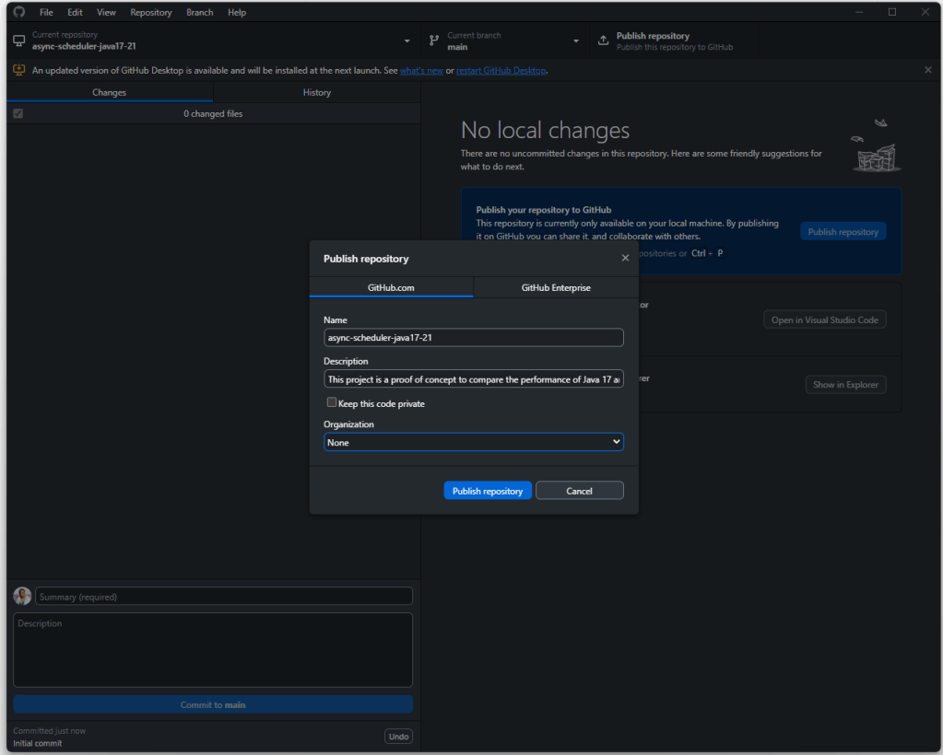Click the Publish repository upload icon in toolbar
The width and height of the screenshot is (943, 755).
[x=603, y=41]
